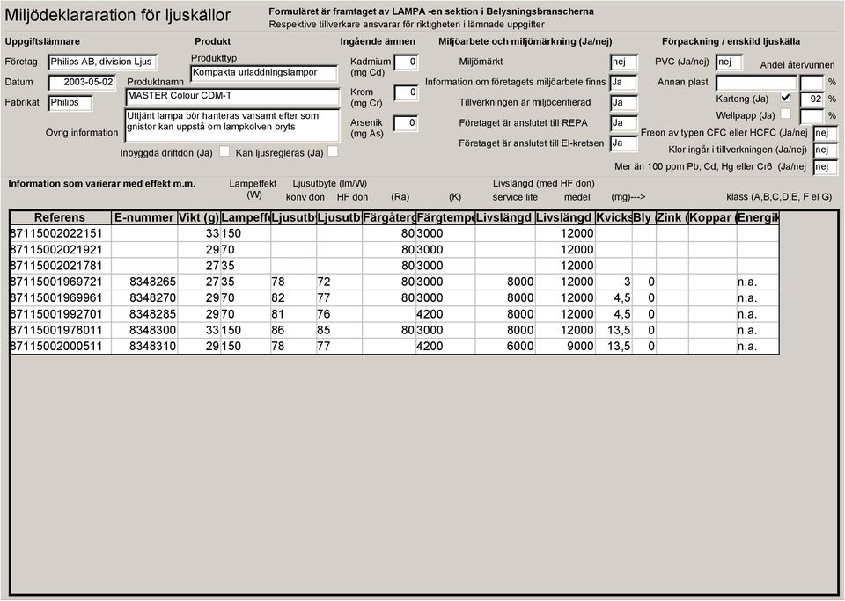Click E-nummer cell 8348310
Image resolution: width=845 pixels, height=601 pixels.
(x=144, y=347)
